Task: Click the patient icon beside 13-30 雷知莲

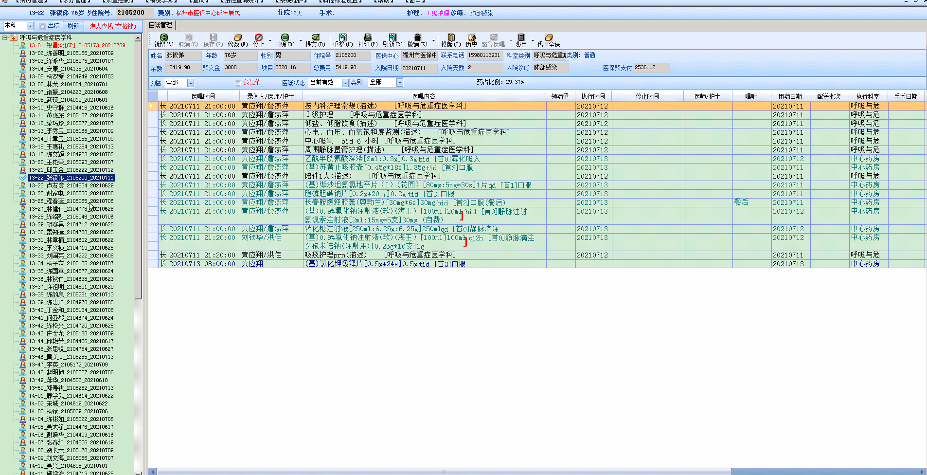Action: tap(22, 232)
